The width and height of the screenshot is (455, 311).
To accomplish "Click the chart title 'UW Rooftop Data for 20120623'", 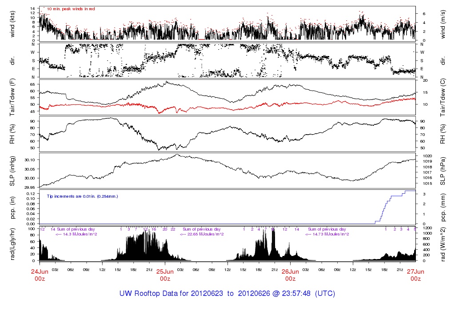I will pos(171,293).
